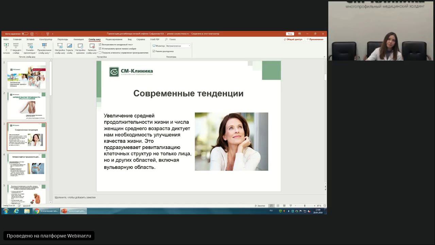Switch to Chrome window in taskbar

pos(47,211)
